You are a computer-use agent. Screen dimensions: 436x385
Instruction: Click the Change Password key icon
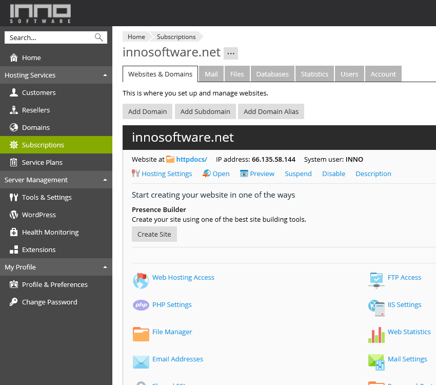coord(14,302)
